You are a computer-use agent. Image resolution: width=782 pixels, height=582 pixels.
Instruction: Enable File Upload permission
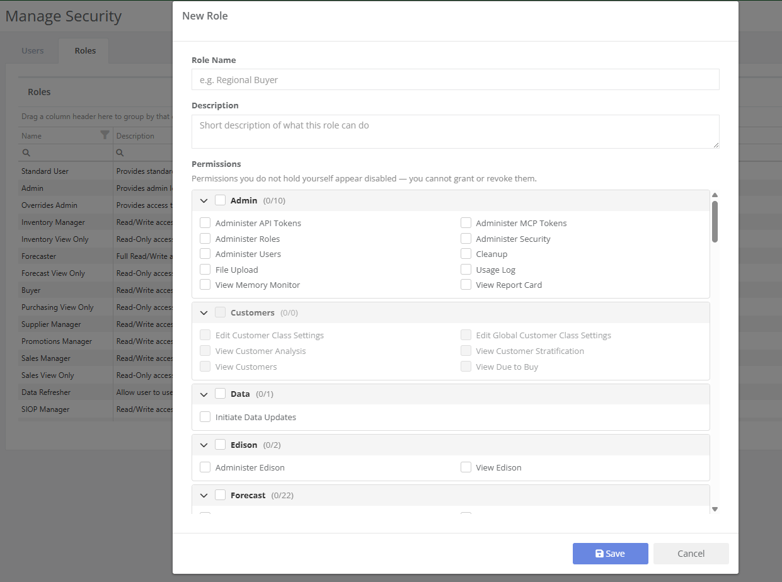[x=205, y=270]
